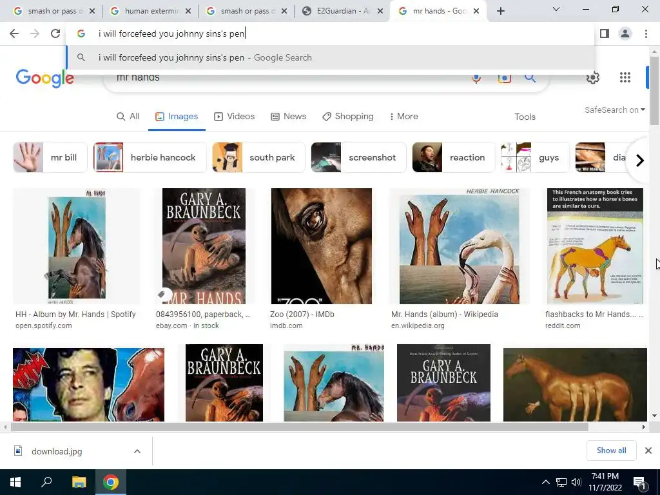The image size is (660, 495).
Task: Click the 'Mr. Hands (album) - Wikipedia' caption
Action: 445,315
